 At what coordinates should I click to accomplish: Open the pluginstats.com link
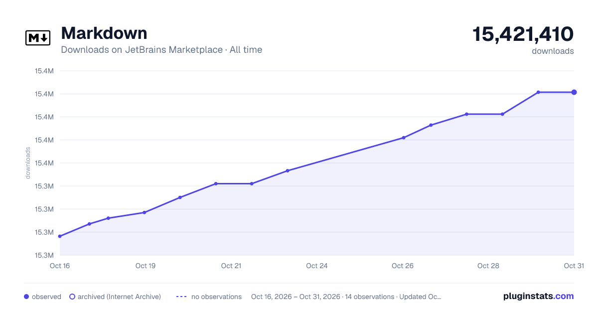coord(538,296)
